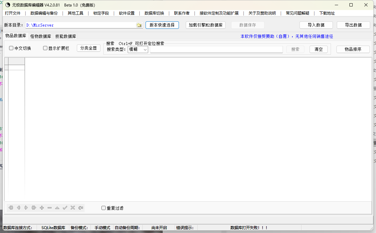
Task: Clear the search with 清空 button
Action: [x=318, y=49]
